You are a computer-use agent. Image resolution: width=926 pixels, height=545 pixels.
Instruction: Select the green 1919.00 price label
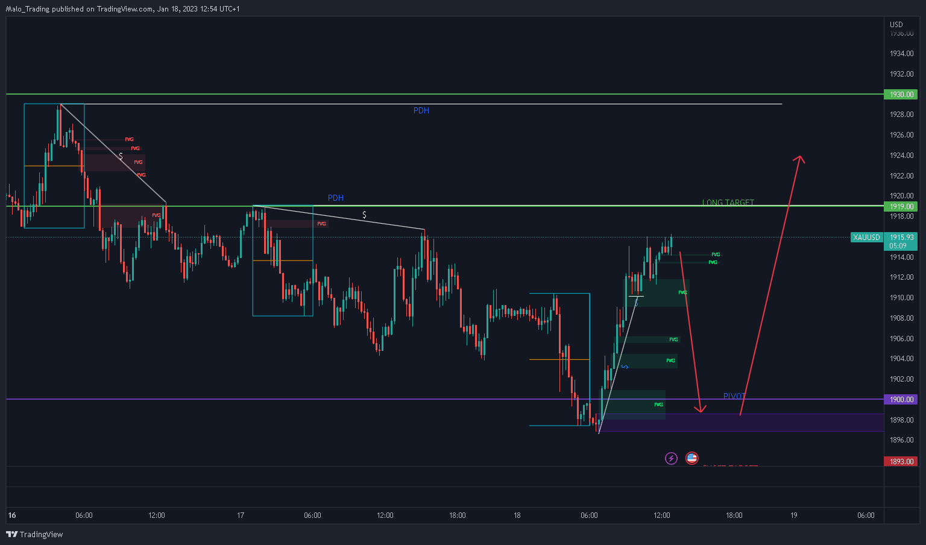(901, 206)
